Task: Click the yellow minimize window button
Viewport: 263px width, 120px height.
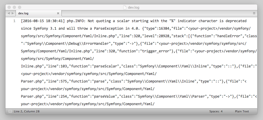Action: coord(14,7)
